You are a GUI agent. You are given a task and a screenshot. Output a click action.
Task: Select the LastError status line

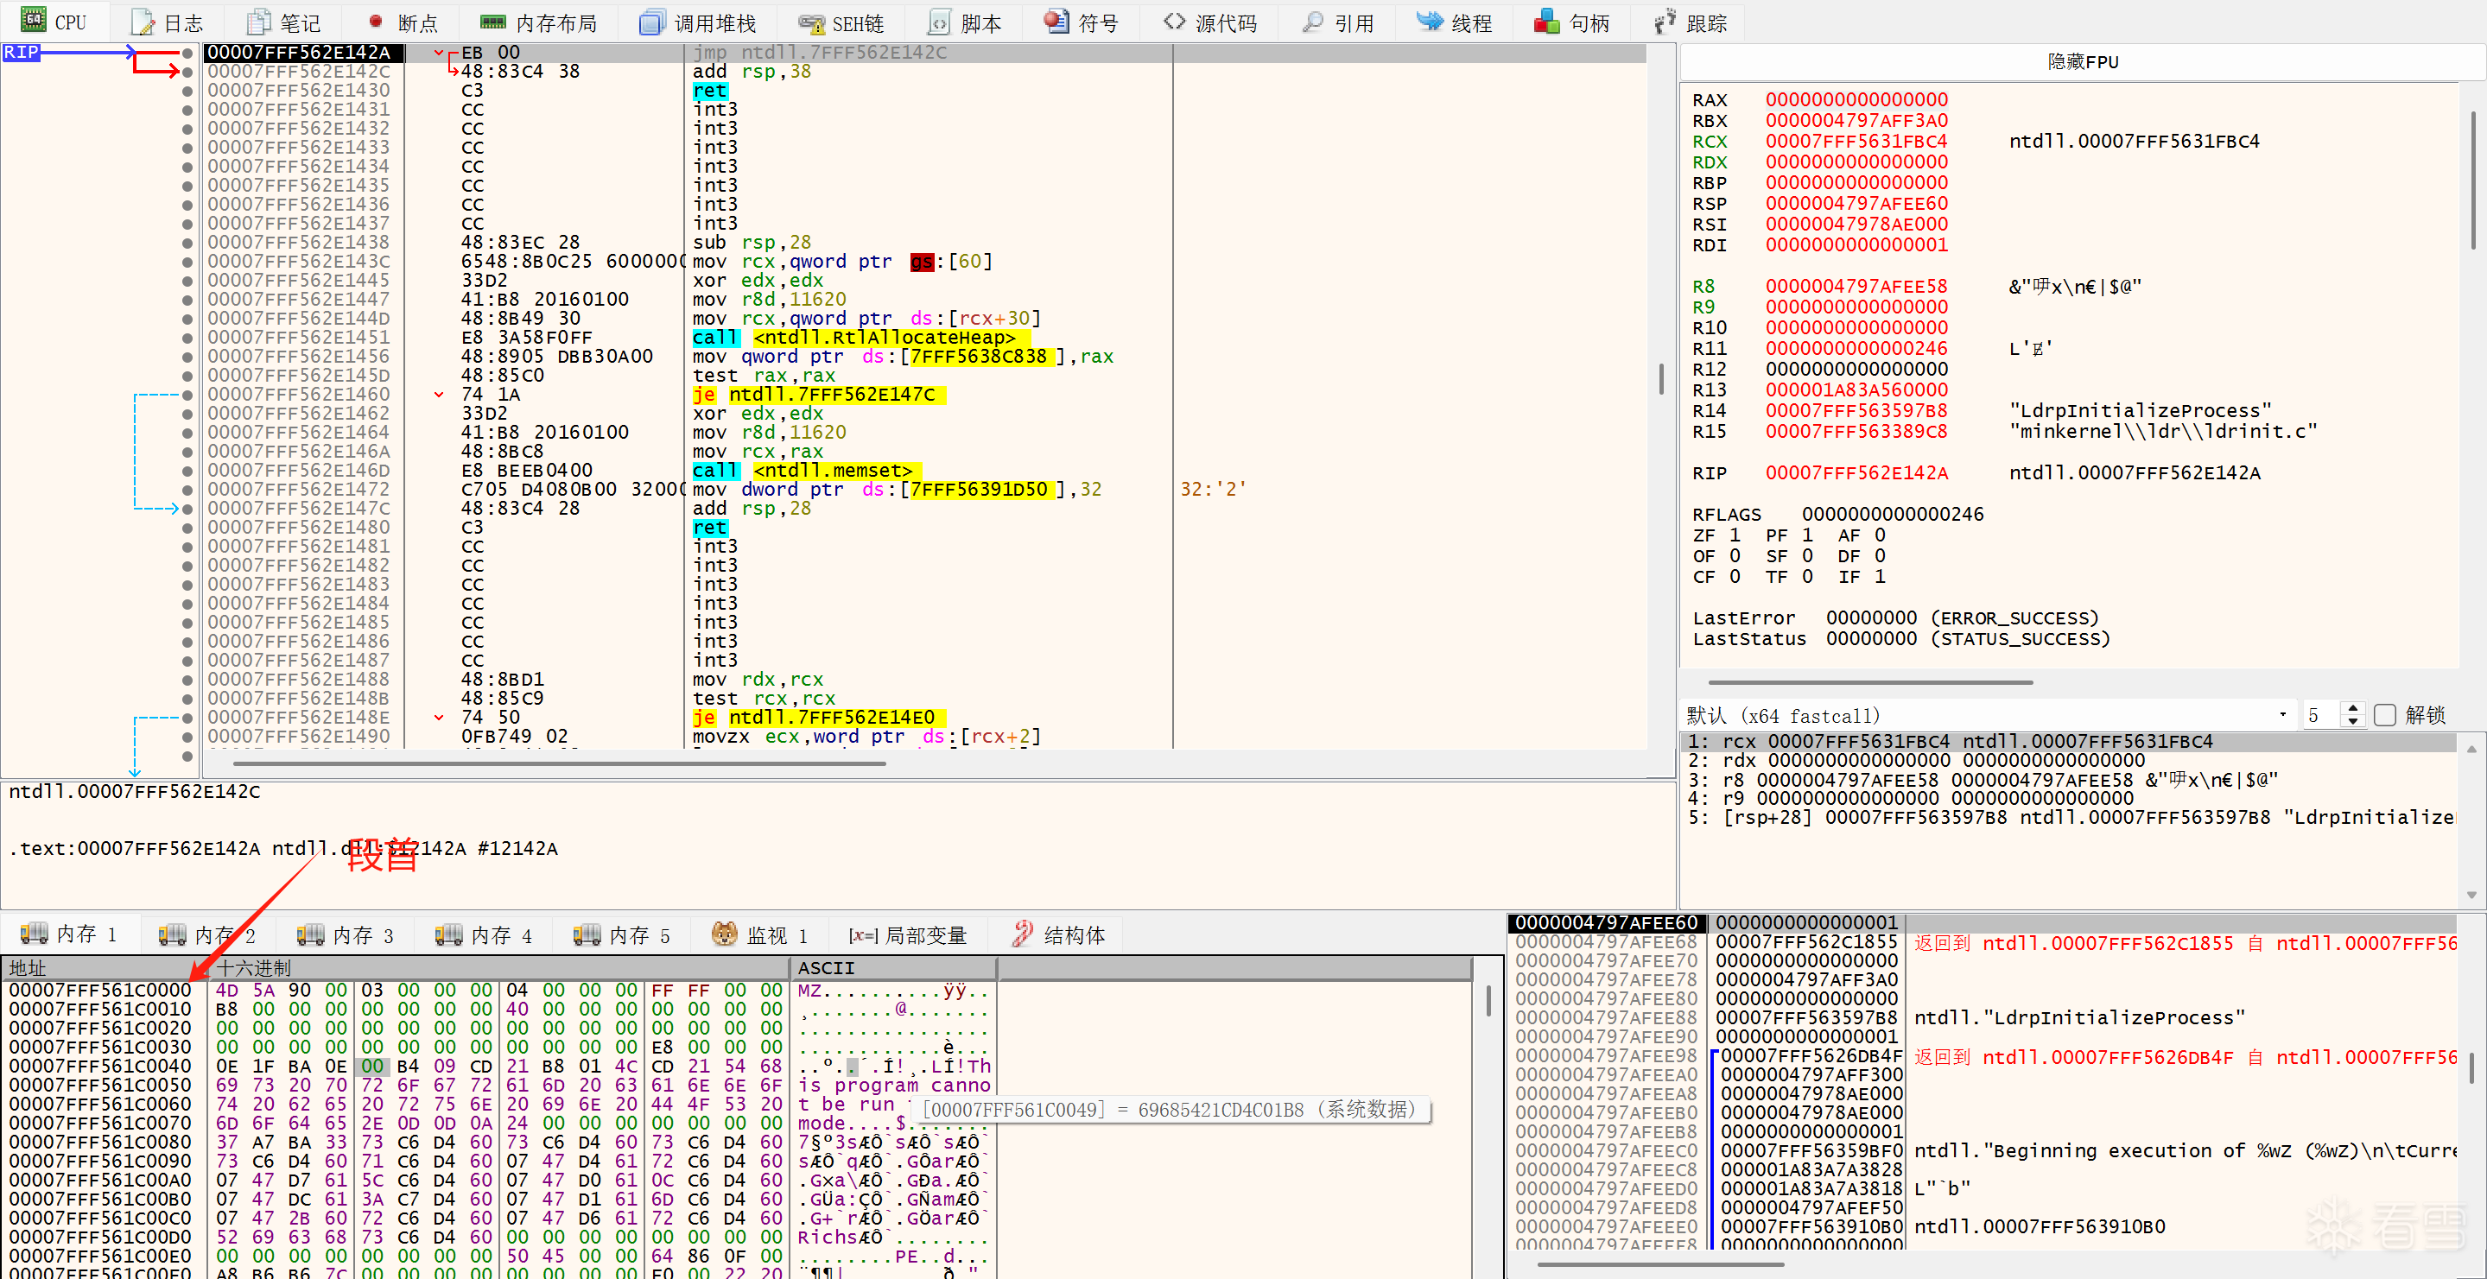pyautogui.click(x=1895, y=617)
